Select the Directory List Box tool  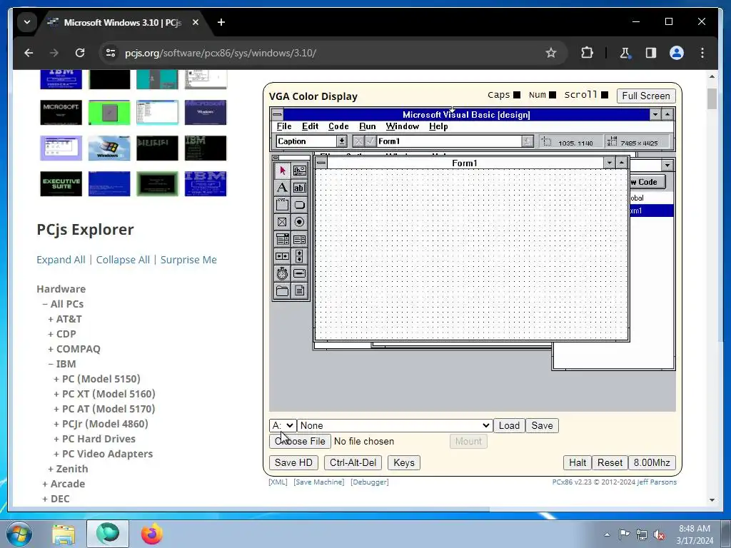282,291
